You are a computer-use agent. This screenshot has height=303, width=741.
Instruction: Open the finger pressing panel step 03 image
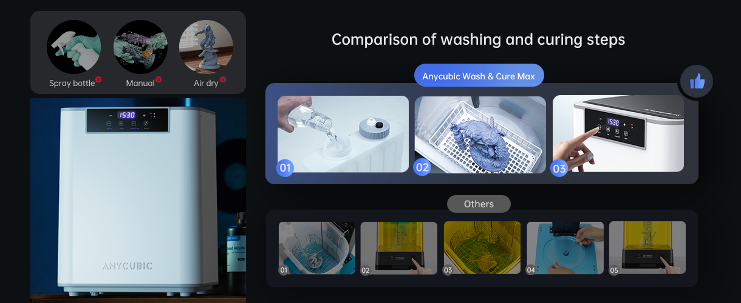[618, 134]
